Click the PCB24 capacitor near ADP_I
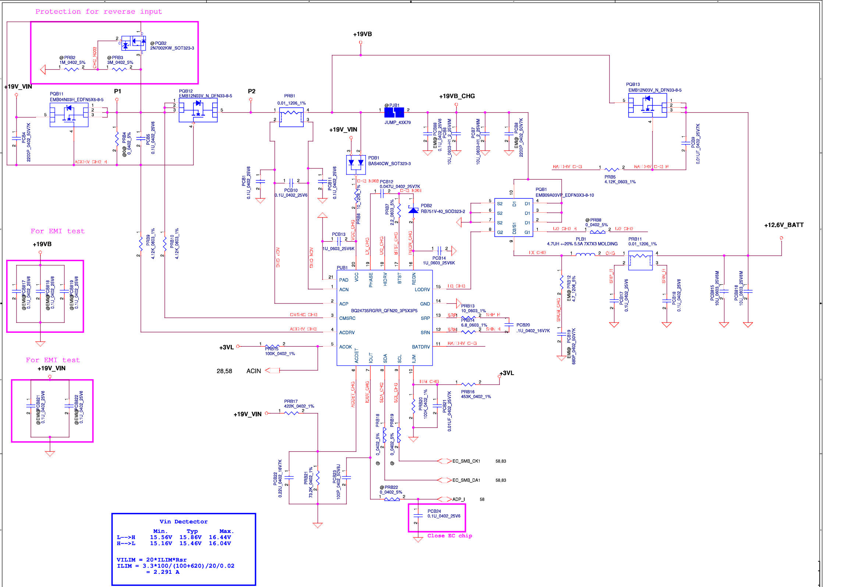This screenshot has width=860, height=587. (418, 515)
